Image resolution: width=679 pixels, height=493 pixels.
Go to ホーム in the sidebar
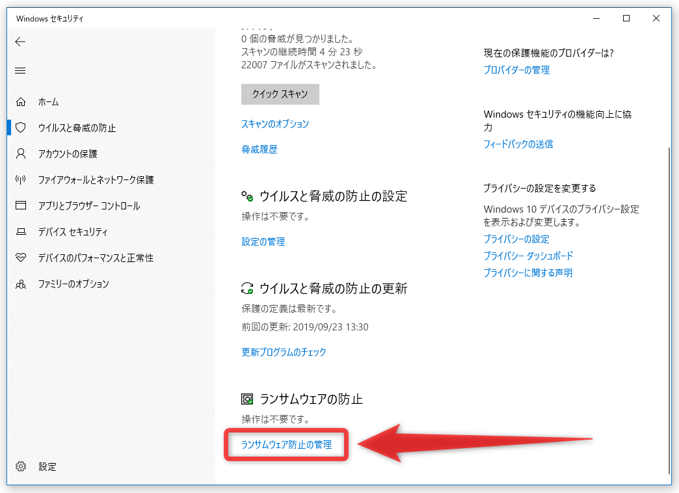[49, 102]
